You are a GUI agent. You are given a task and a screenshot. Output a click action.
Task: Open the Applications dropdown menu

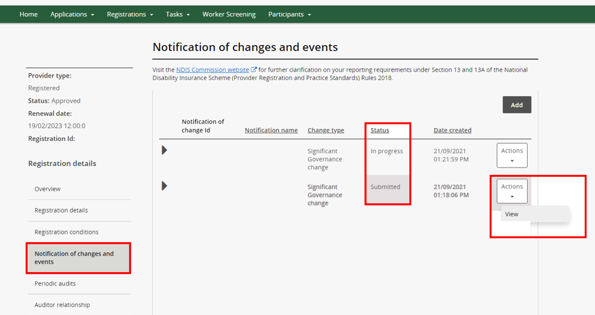(x=72, y=14)
